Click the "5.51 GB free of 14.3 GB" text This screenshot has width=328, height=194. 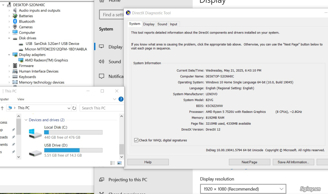pyautogui.click(x=63, y=155)
